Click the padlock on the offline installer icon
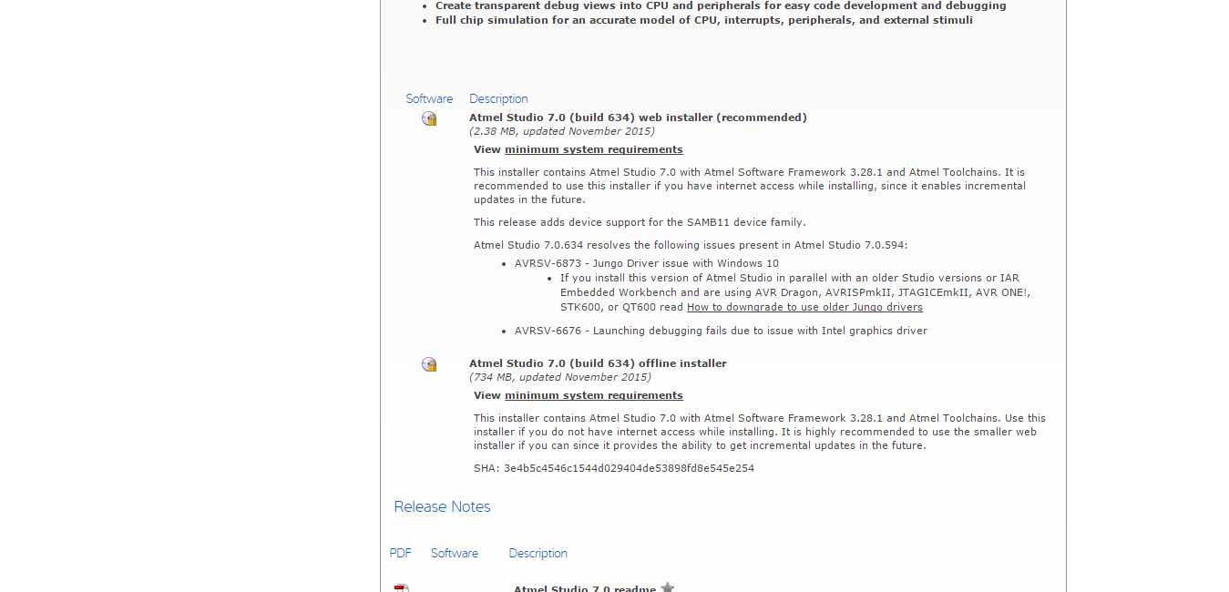 [433, 368]
